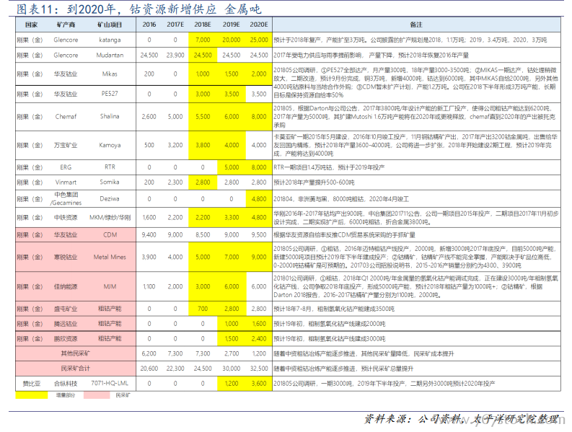Select the Metal Mines project cell
Screen dimensions: 572x432
pyautogui.click(x=110, y=257)
